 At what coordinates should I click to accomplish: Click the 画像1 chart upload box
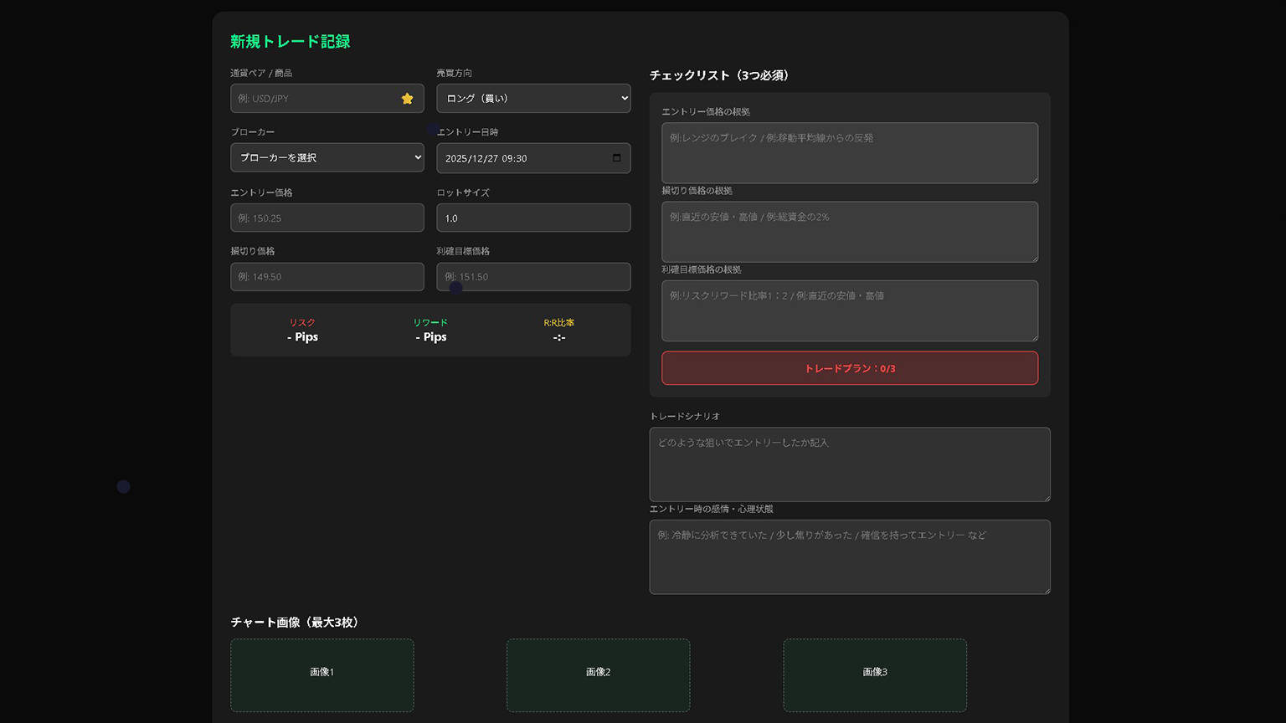point(322,675)
